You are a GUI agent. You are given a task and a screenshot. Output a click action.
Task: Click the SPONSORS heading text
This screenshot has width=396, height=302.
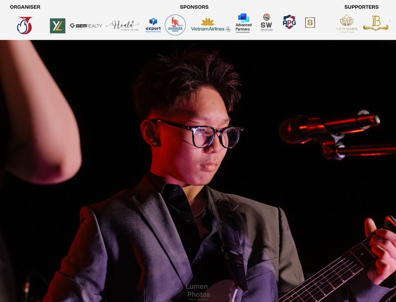pos(194,7)
